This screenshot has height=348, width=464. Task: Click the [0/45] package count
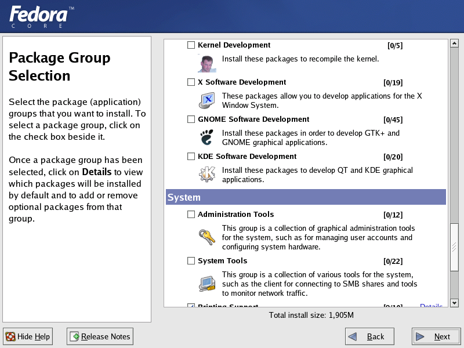[x=393, y=120]
